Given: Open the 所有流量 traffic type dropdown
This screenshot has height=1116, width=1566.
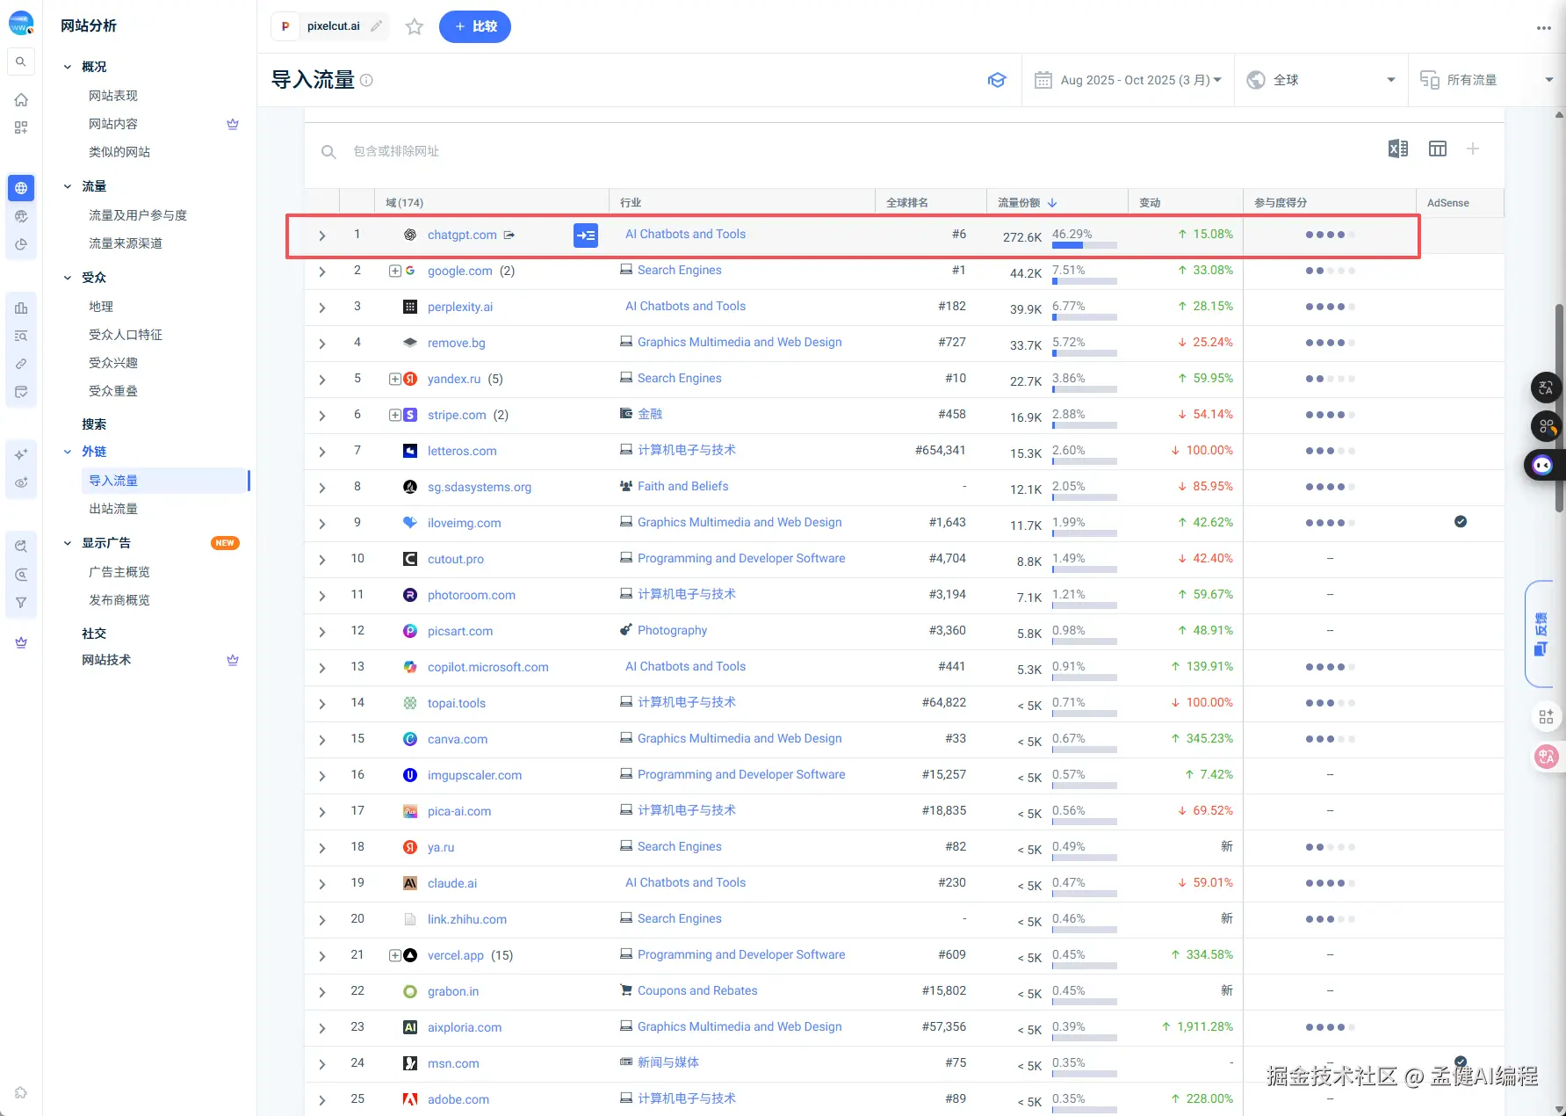Looking at the screenshot, I should pyautogui.click(x=1487, y=80).
